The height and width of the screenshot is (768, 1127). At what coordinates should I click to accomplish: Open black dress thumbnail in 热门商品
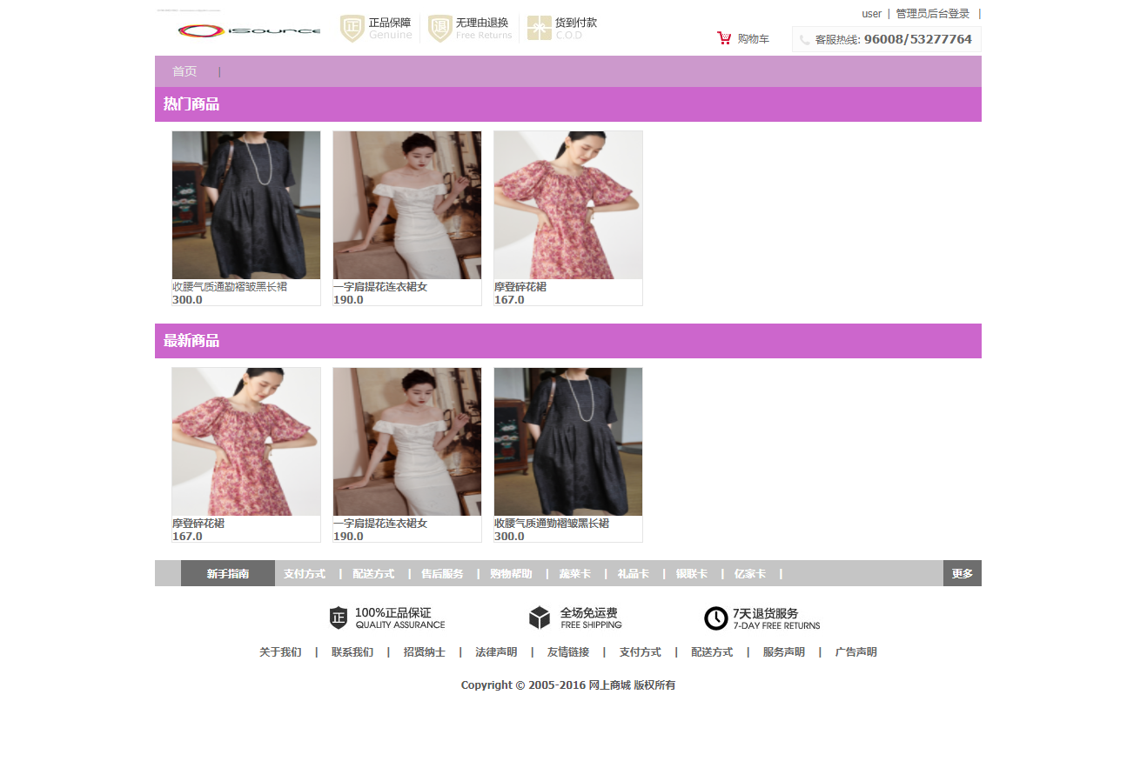[246, 205]
